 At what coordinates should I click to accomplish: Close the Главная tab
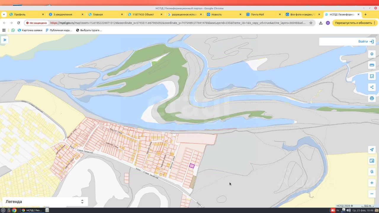tap(122, 14)
